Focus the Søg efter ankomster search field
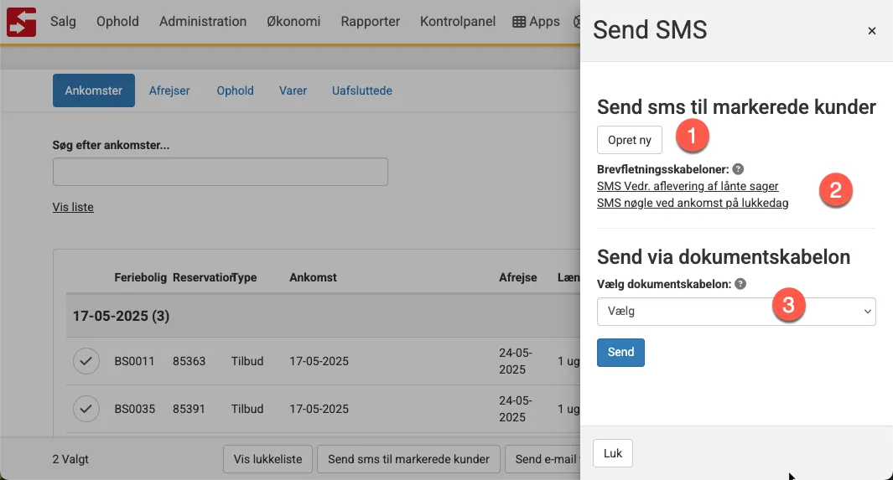The height and width of the screenshot is (480, 893). [x=220, y=172]
